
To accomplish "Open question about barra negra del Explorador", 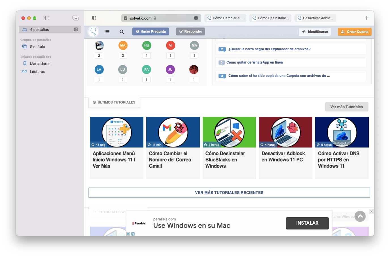I will click(x=270, y=49).
